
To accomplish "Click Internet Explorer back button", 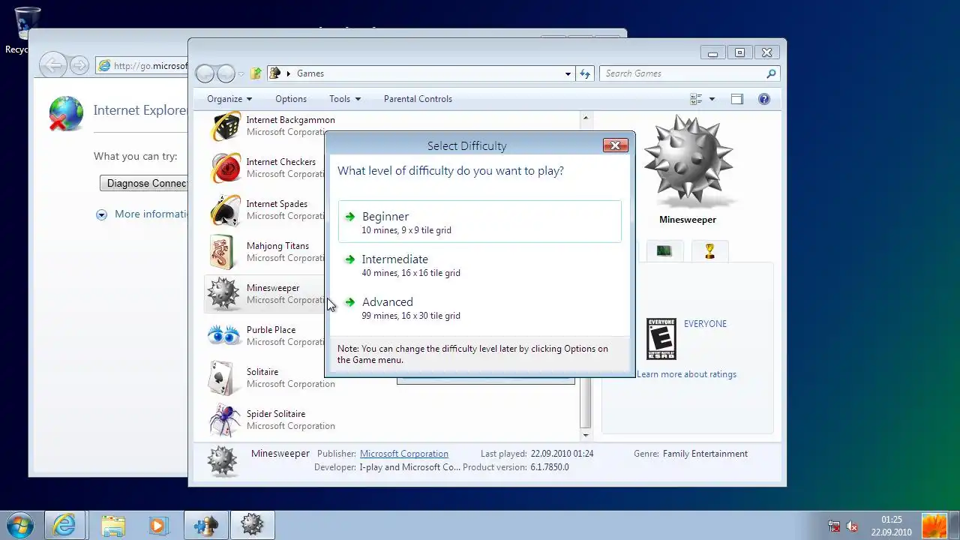I will click(x=52, y=65).
